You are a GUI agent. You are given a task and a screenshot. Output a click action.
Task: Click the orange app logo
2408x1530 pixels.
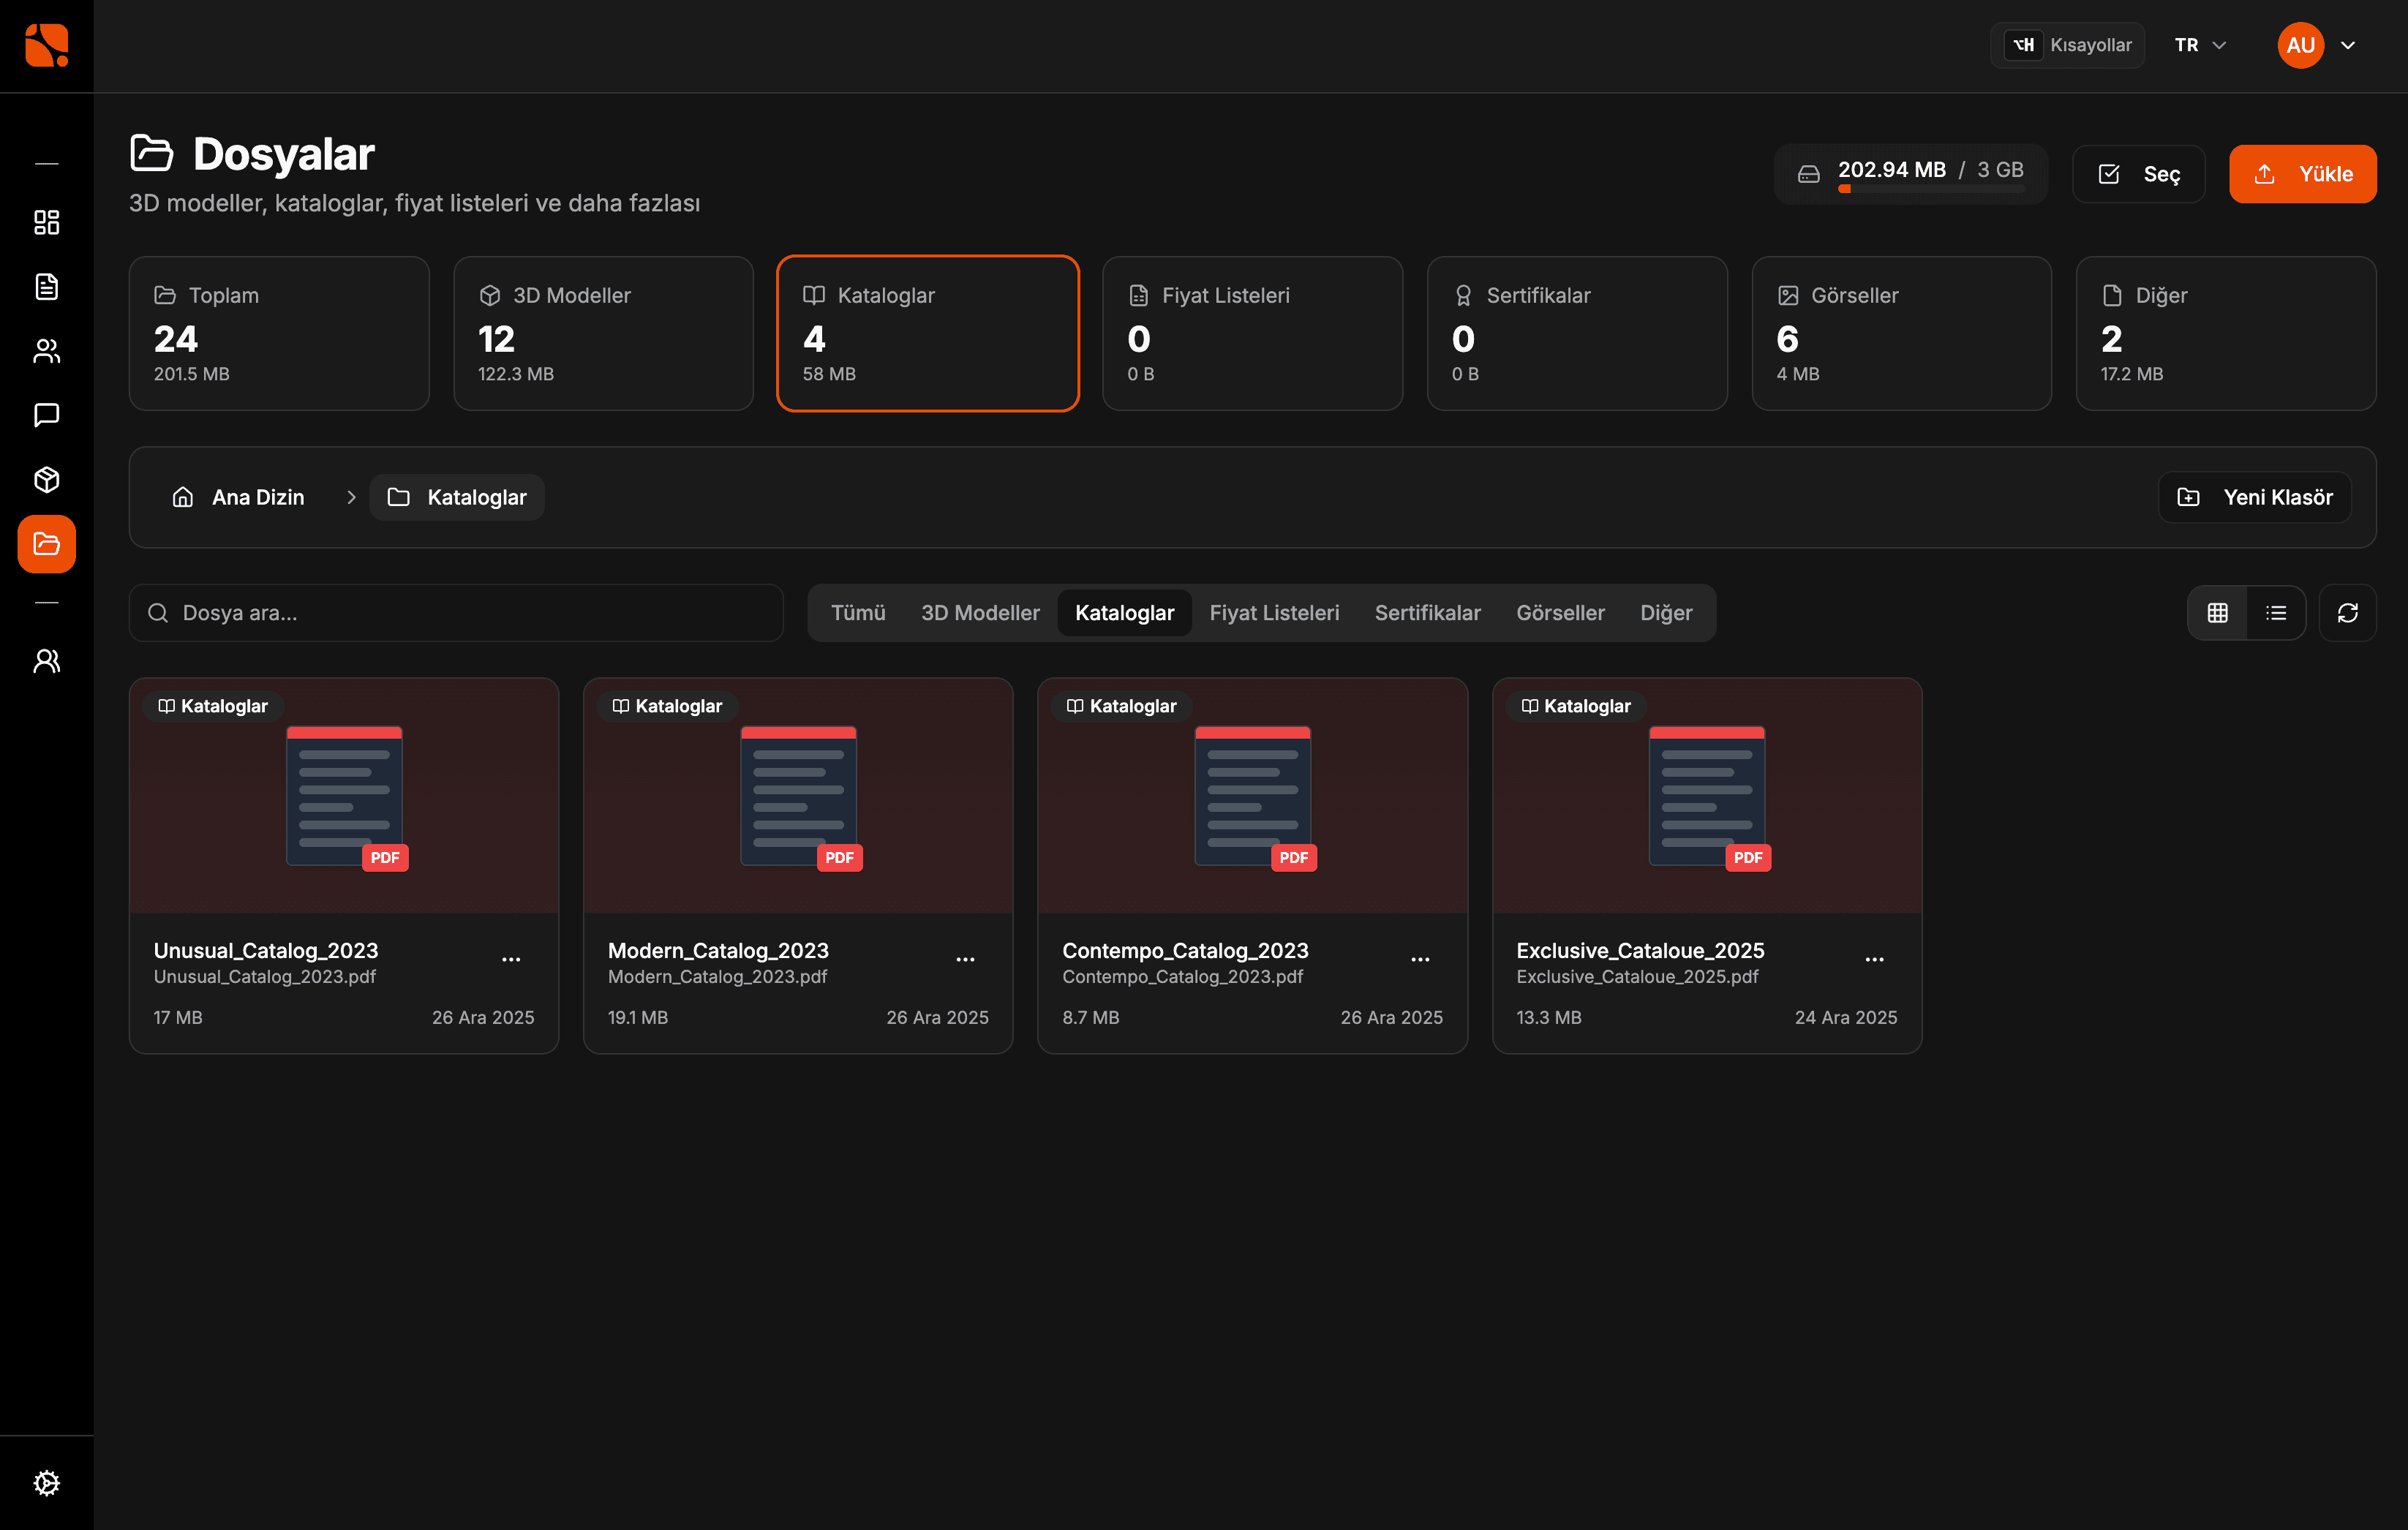[46, 46]
